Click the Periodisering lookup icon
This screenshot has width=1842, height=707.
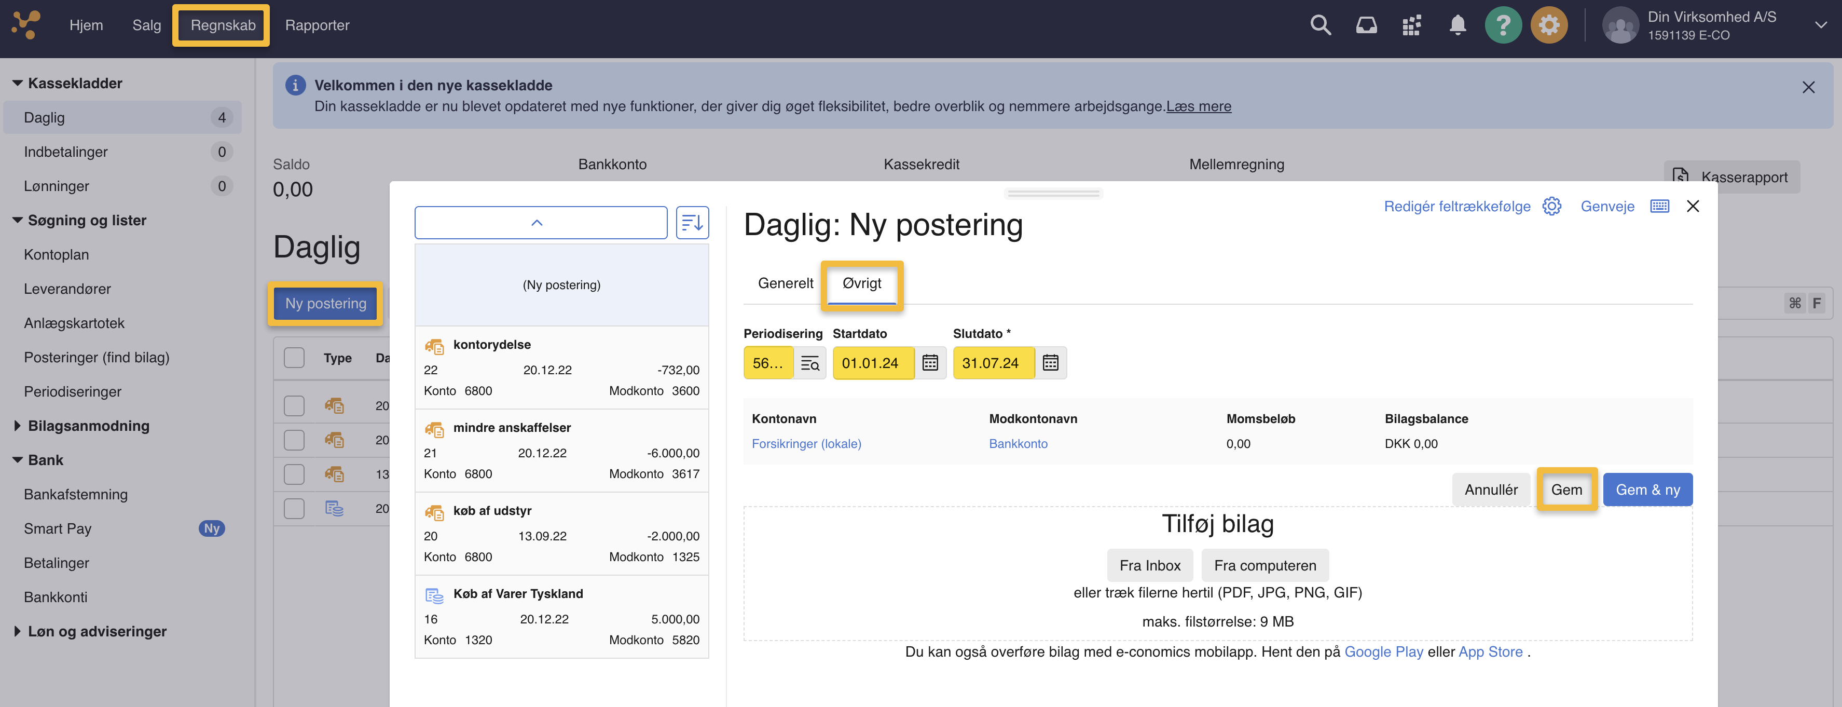811,363
